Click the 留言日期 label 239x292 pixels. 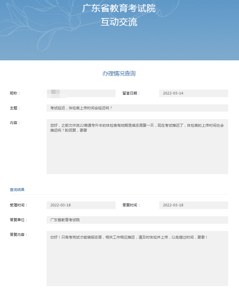click(x=131, y=93)
